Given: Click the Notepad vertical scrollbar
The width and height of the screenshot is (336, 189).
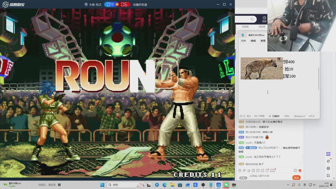Looking at the screenshot, I should tap(319, 79).
